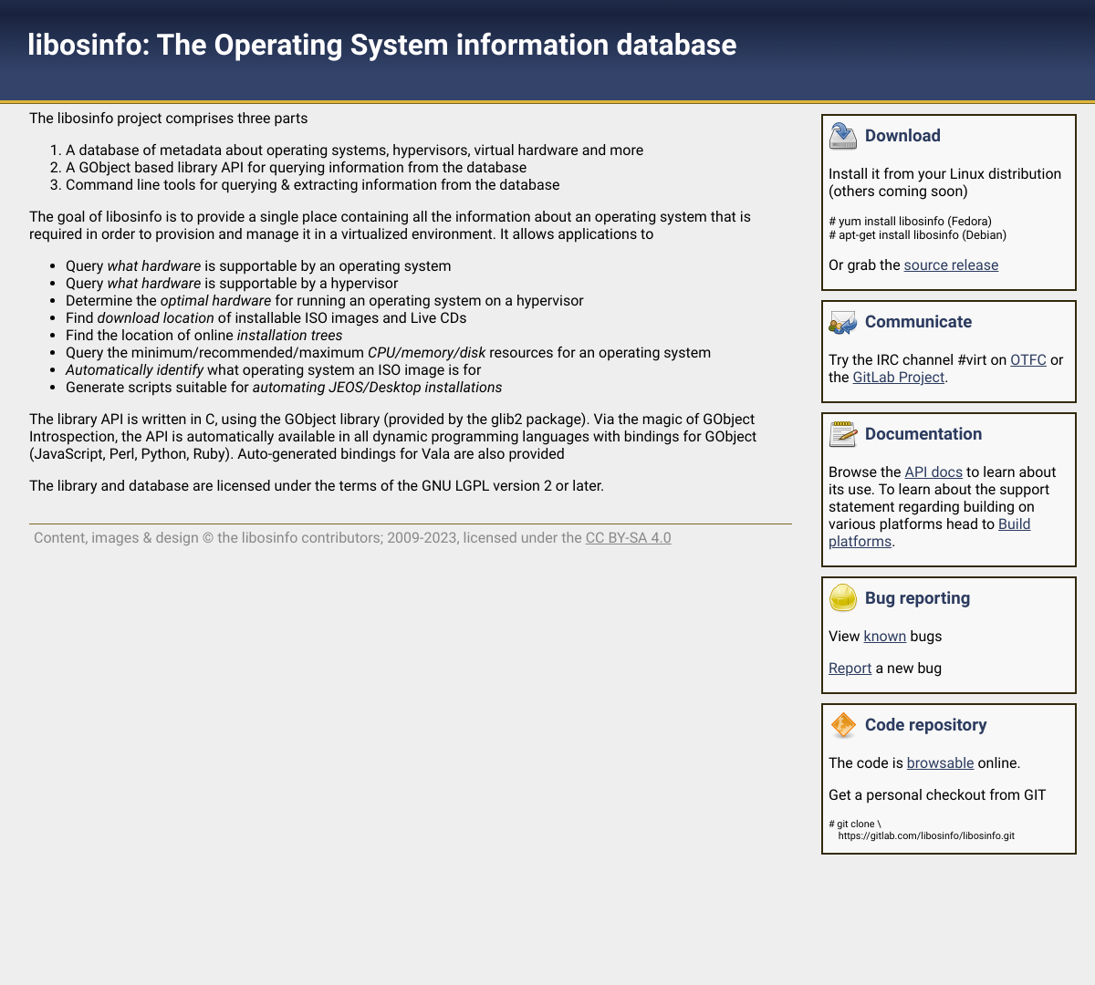Click bullet 'supportable by a hypervisor'
Viewport: 1095px width, 985px height.
click(x=232, y=284)
